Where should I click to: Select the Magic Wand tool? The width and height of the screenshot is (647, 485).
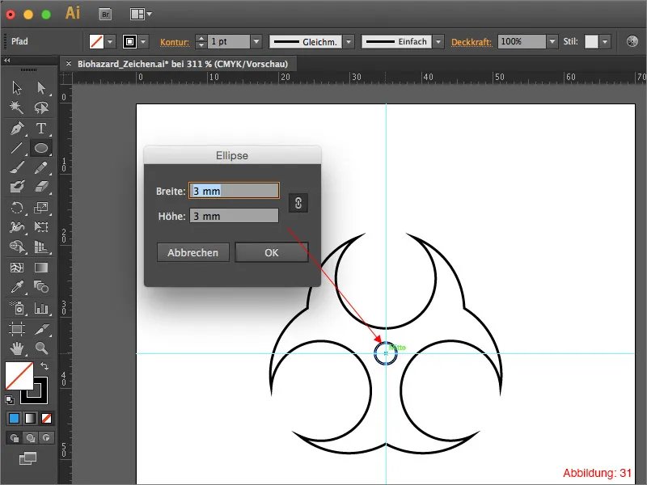pos(17,108)
